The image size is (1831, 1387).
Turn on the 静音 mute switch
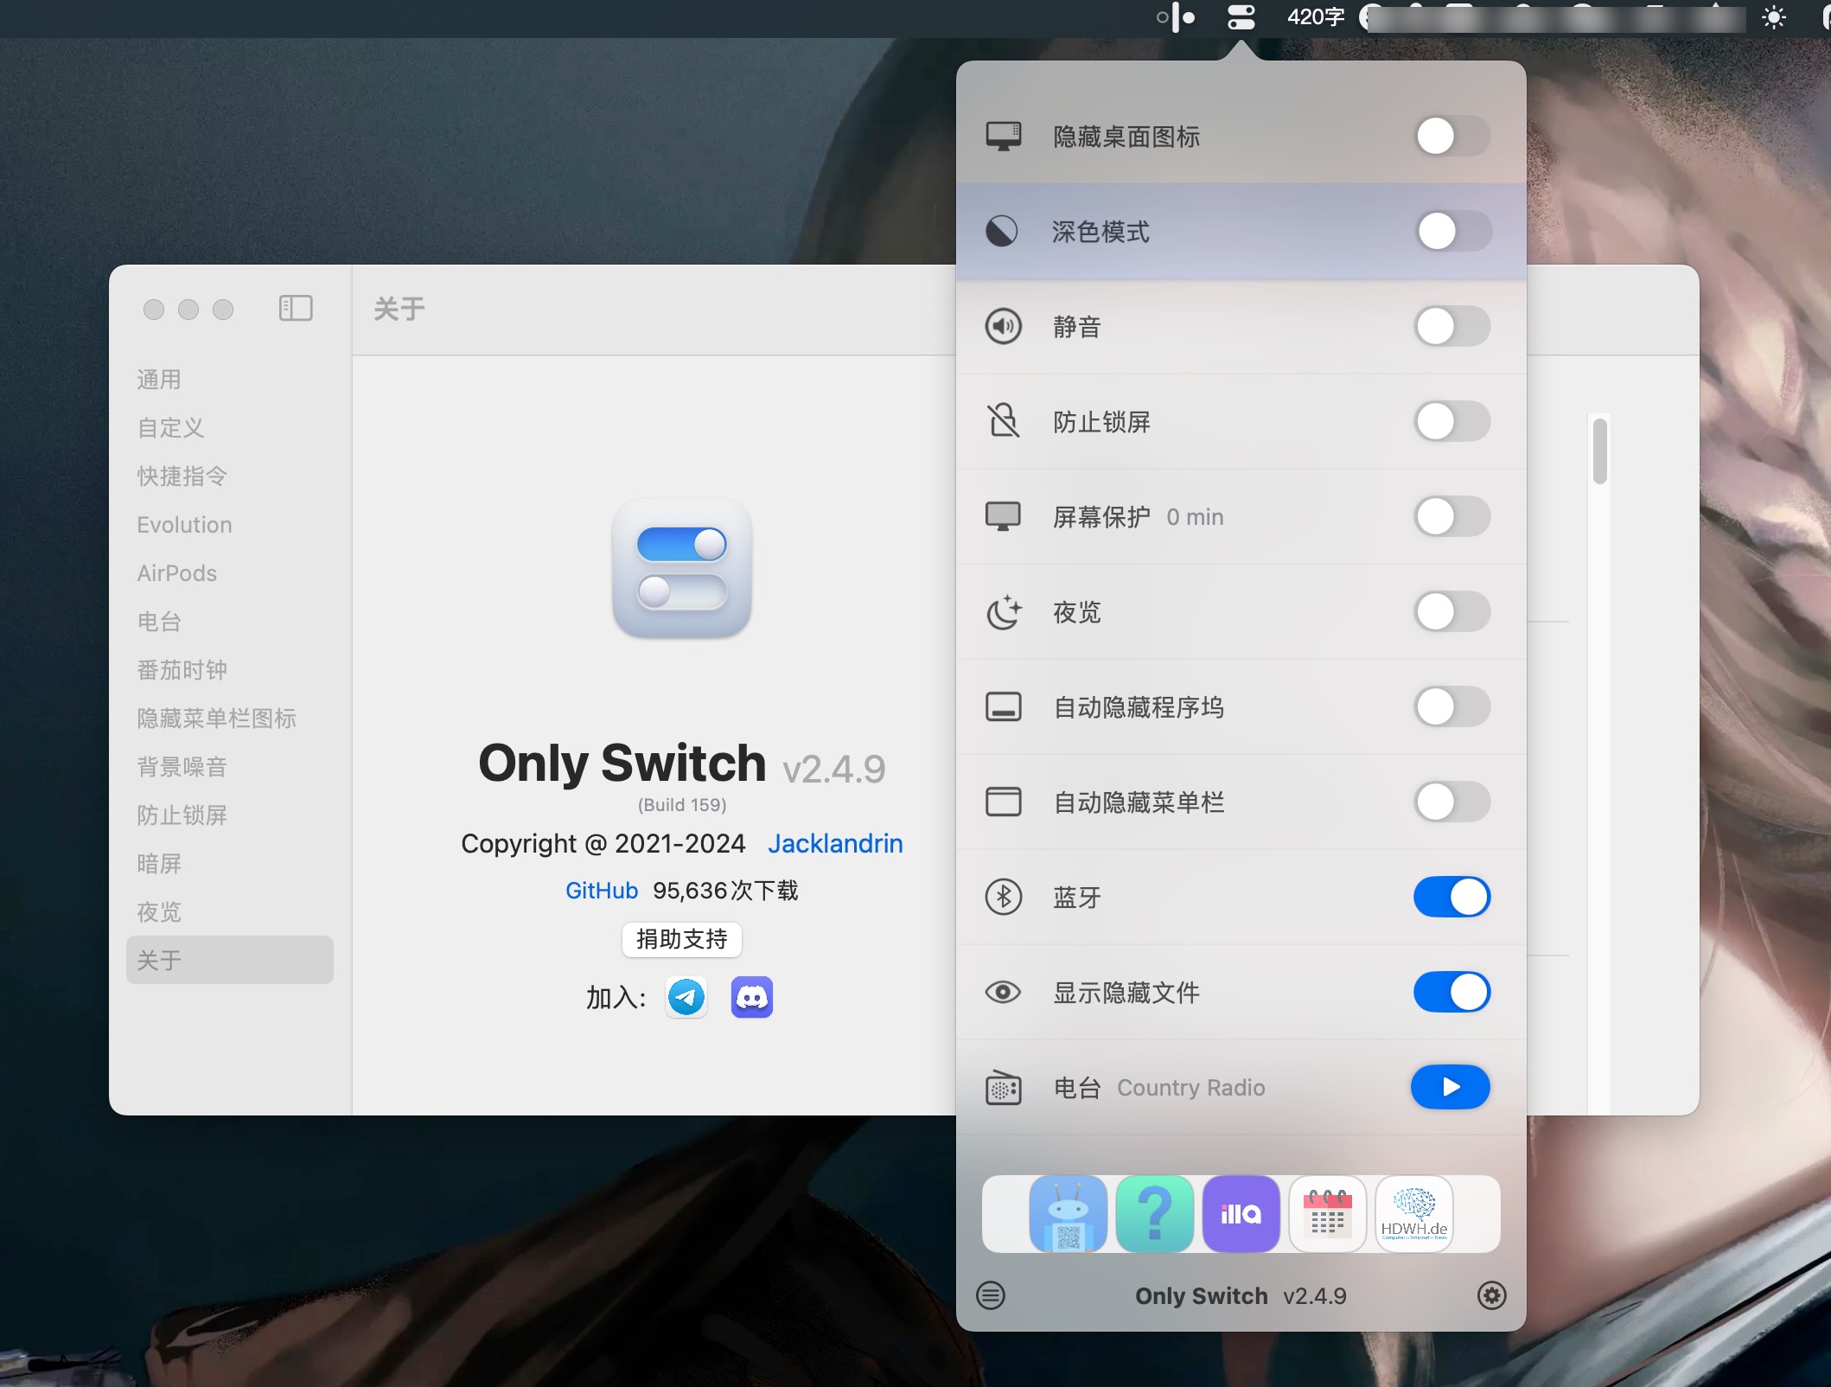tap(1452, 326)
